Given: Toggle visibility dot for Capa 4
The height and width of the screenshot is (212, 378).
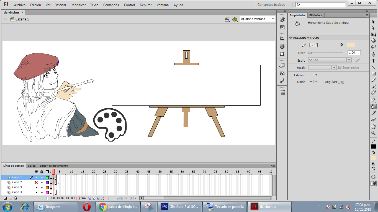Looking at the screenshot, I should click(37, 192).
